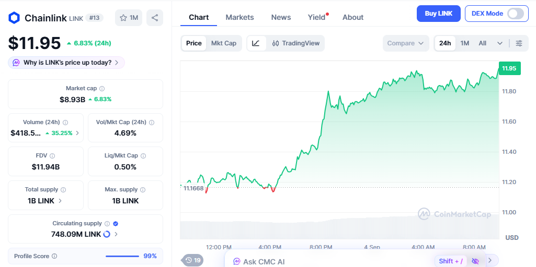This screenshot has width=536, height=267.
Task: Select All time range
Action: [x=482, y=43]
